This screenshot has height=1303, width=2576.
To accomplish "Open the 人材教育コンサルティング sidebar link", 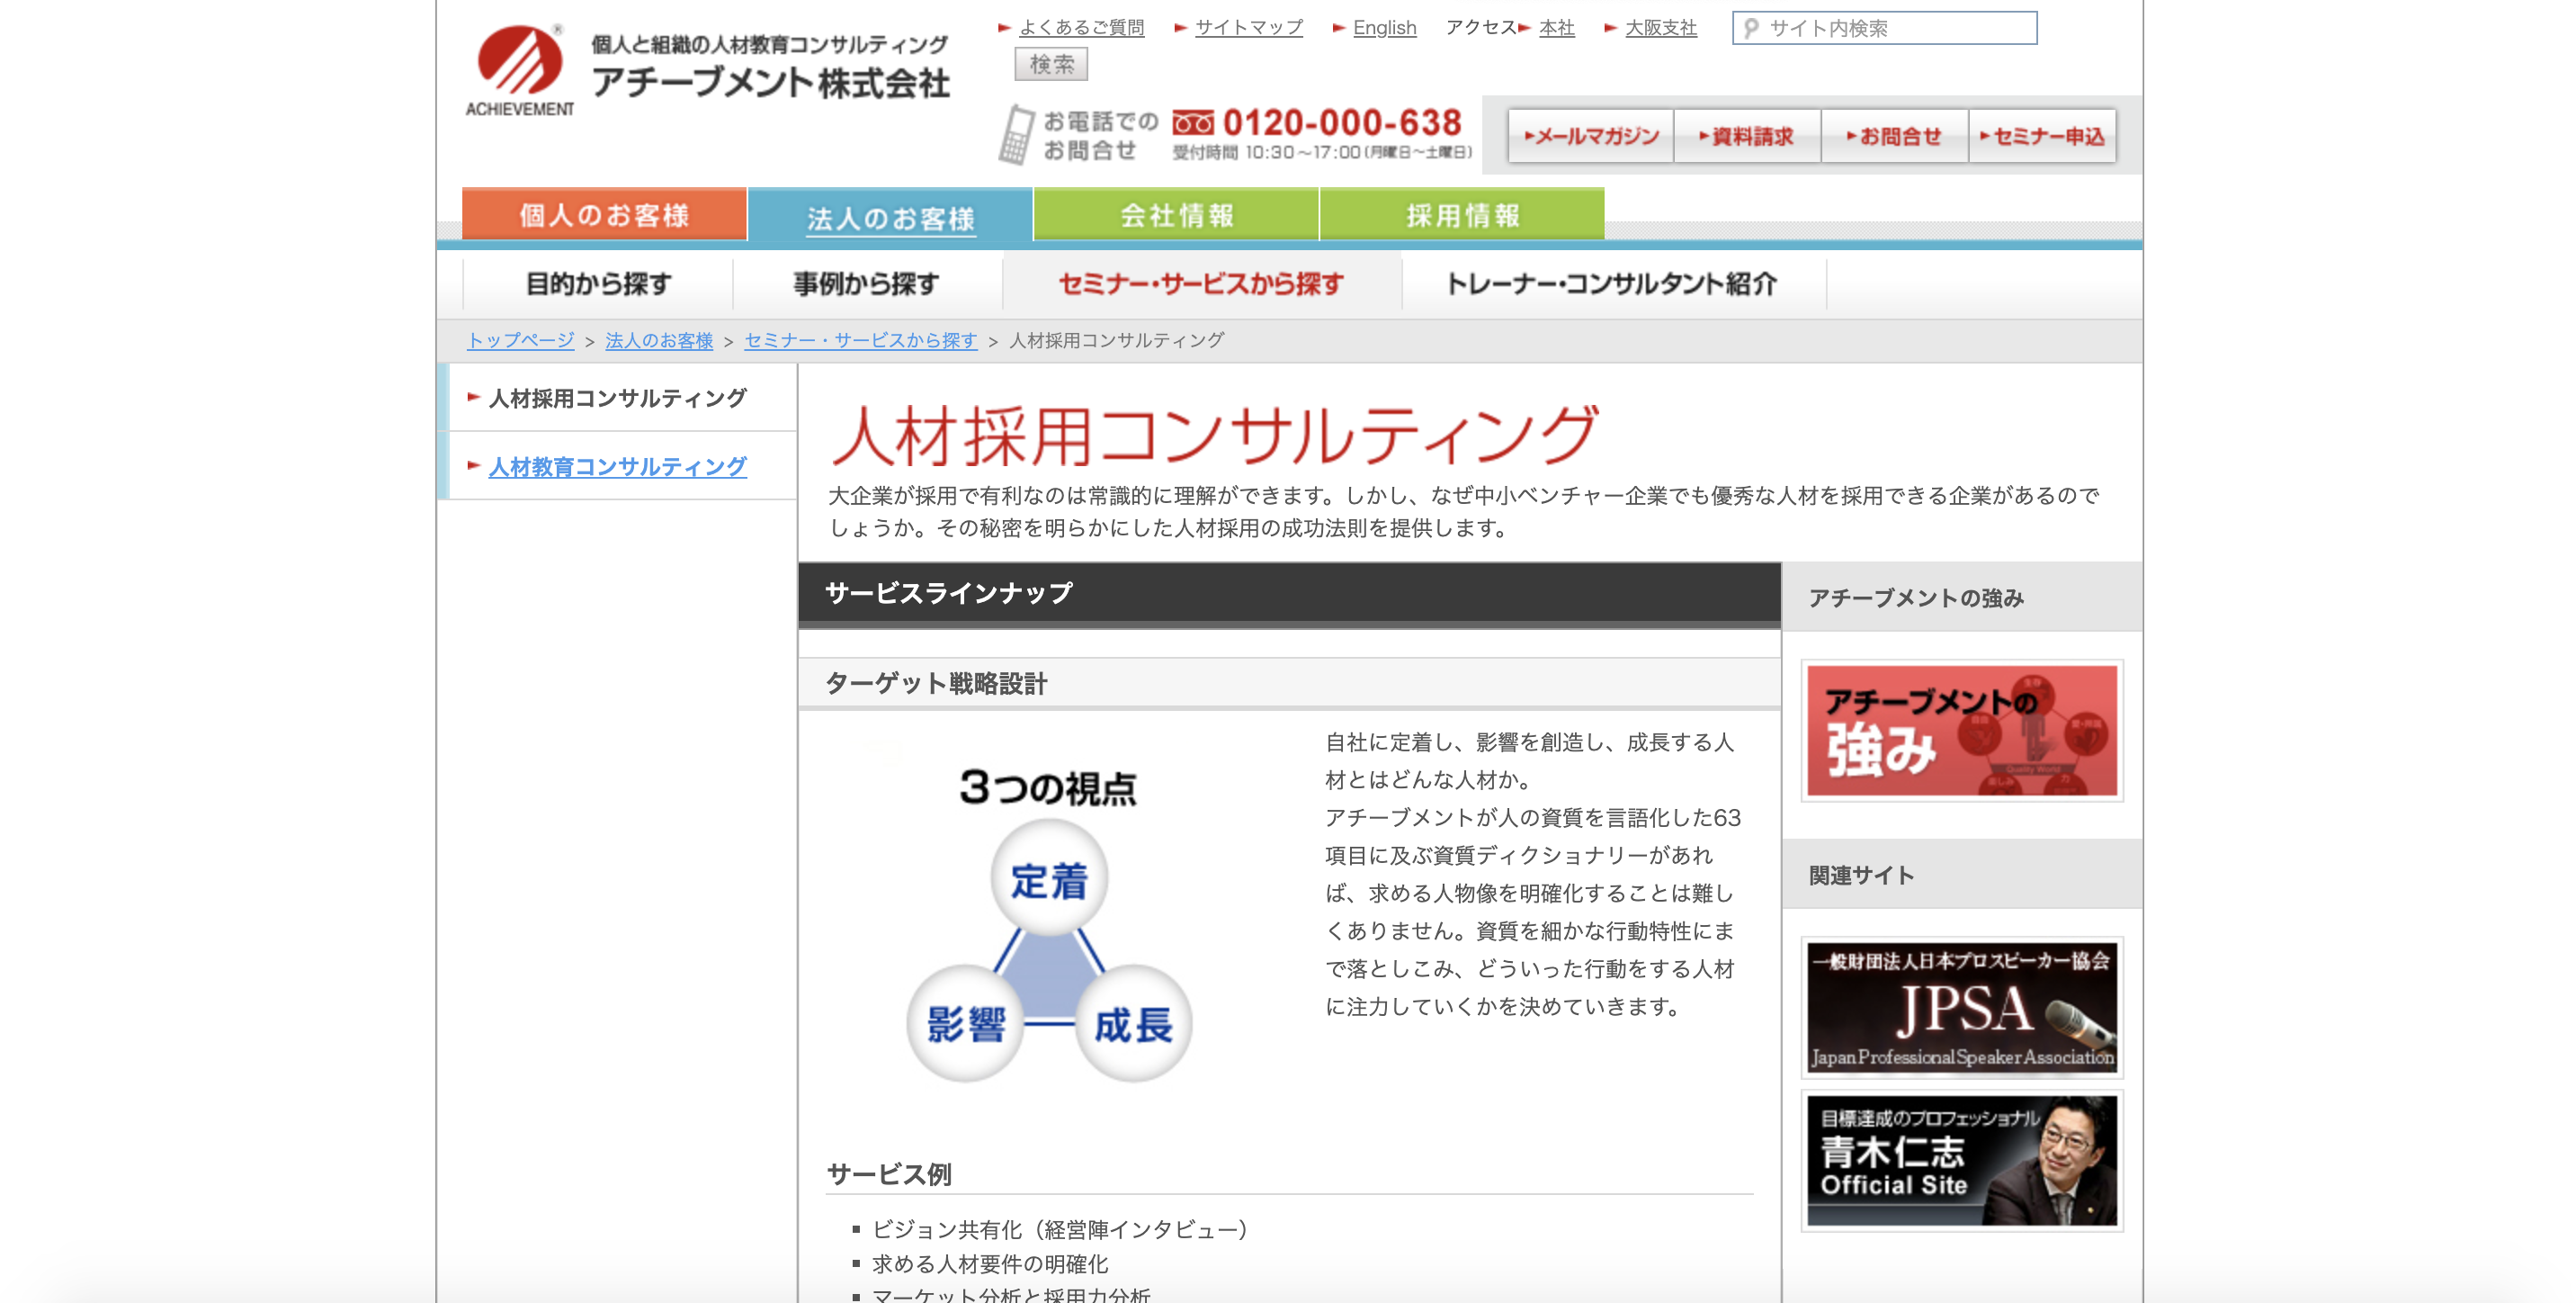I will [617, 466].
